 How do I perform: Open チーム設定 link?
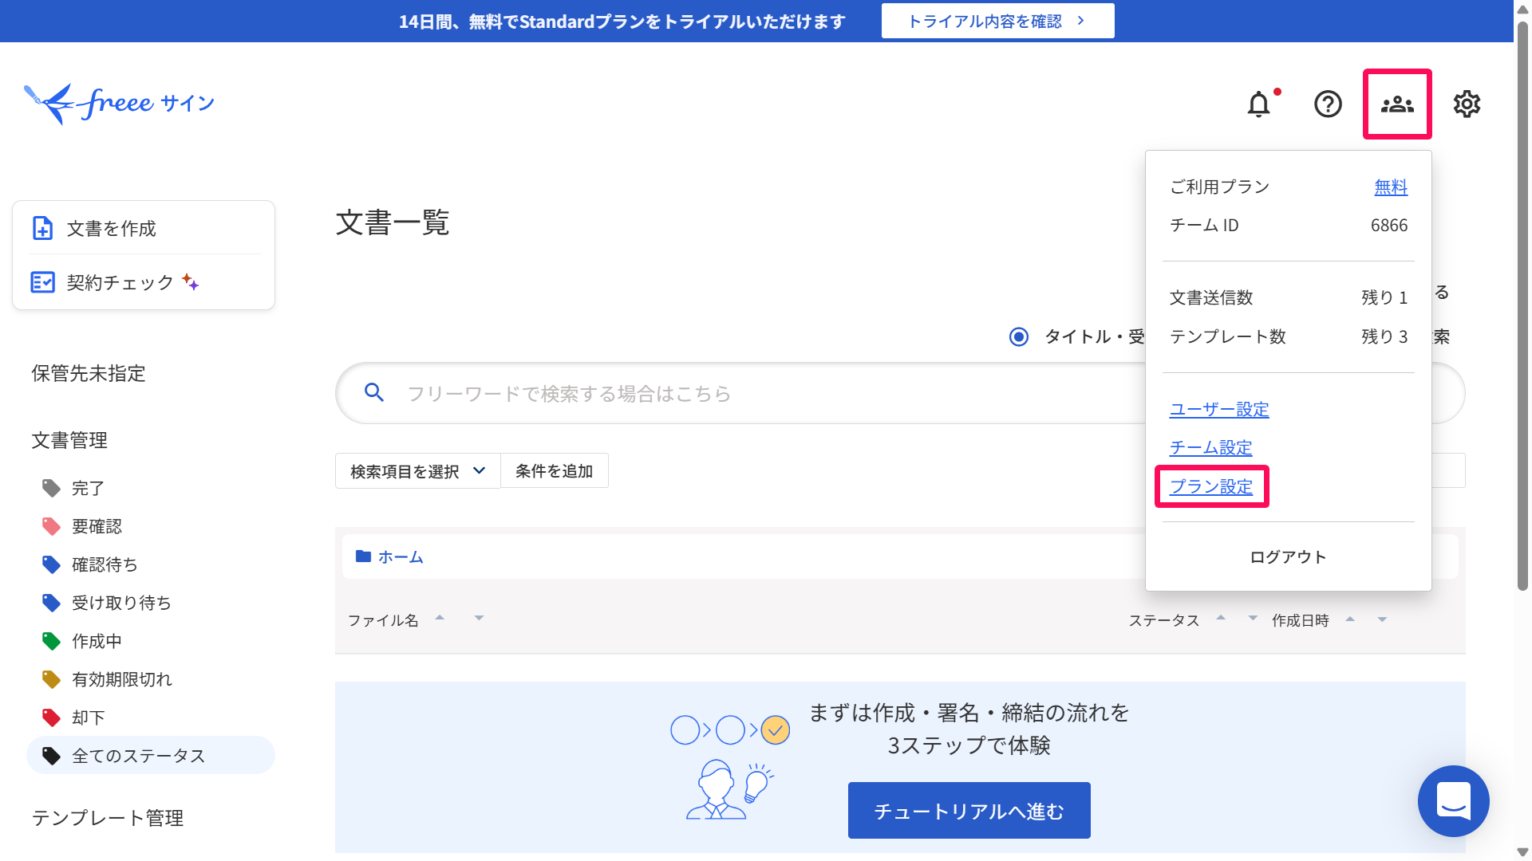click(x=1210, y=447)
